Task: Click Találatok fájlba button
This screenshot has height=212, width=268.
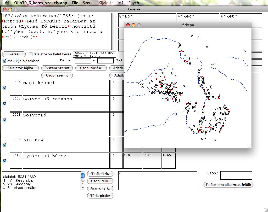Action: [20, 68]
